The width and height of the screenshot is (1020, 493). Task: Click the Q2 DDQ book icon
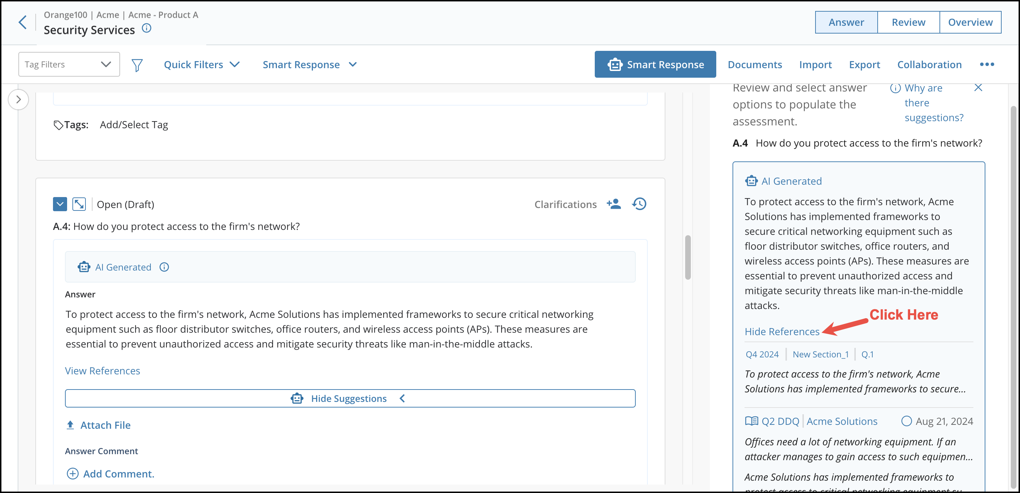click(x=752, y=421)
